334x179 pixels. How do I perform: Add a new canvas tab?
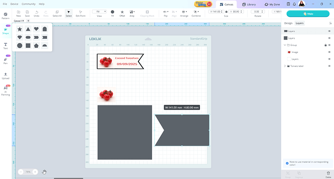click(28, 21)
